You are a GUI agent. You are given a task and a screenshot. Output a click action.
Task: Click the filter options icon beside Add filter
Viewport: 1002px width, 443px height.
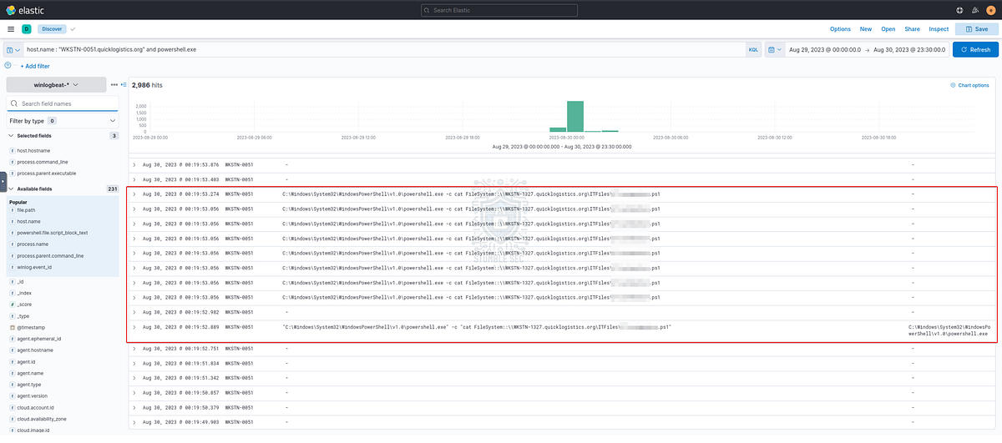(x=8, y=65)
